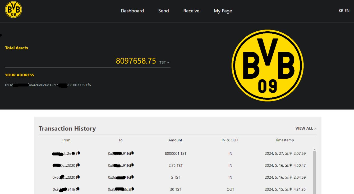The height and width of the screenshot is (194, 354).
Task: Copy the From address in the 5 TST row
Action: pyautogui.click(x=78, y=178)
